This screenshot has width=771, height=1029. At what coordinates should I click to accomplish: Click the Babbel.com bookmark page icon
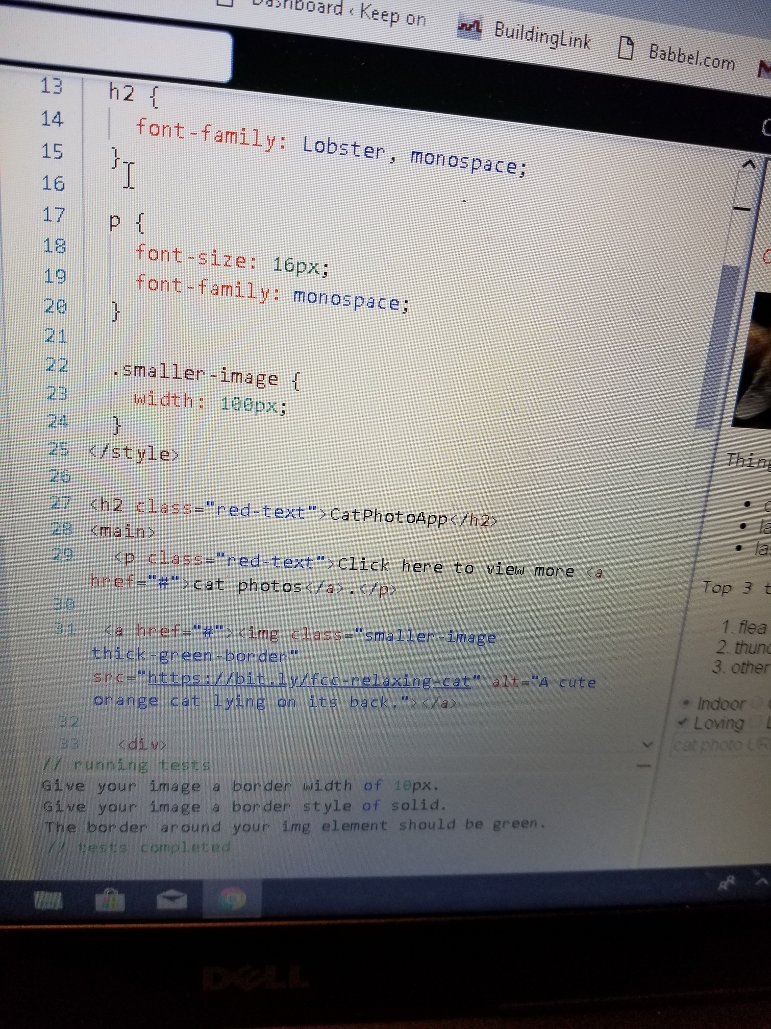point(626,49)
